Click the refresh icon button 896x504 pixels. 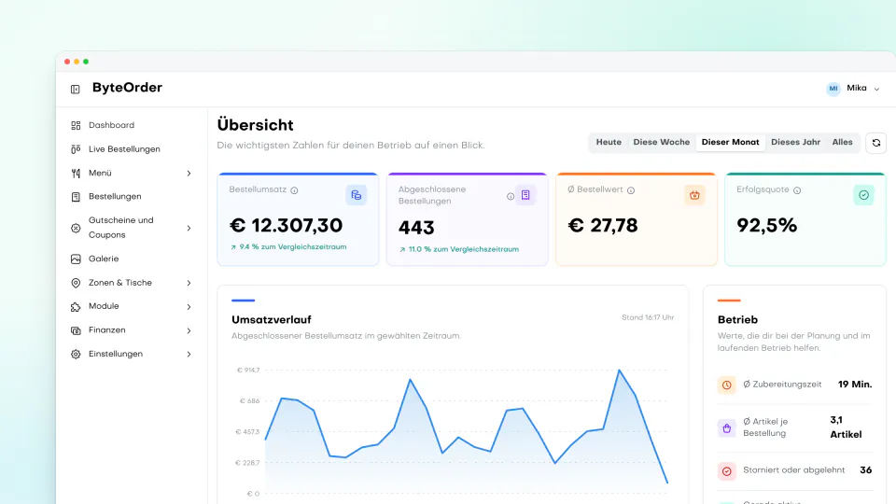[x=876, y=143]
